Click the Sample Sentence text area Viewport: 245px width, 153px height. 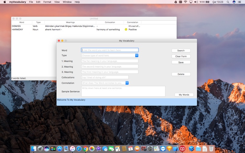123,91
